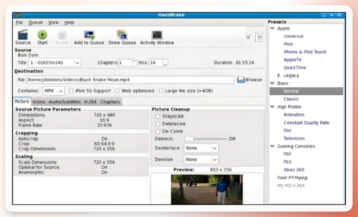Select the Television preset
Viewport: 358px width, 217px height.
tap(294, 139)
